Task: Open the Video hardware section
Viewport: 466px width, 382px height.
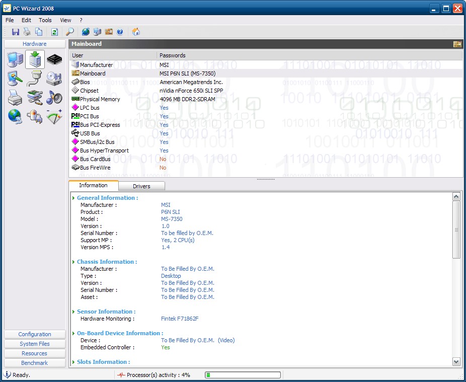Action: click(x=15, y=79)
